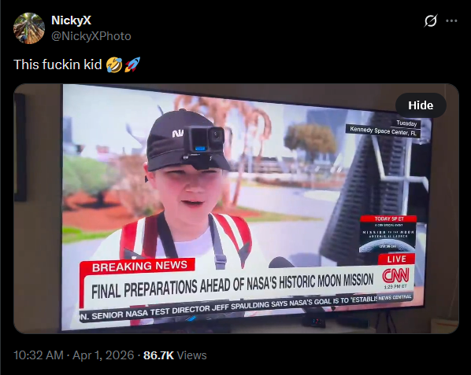Click the laughing emoji in the post
This screenshot has width=471, height=375.
click(x=114, y=64)
